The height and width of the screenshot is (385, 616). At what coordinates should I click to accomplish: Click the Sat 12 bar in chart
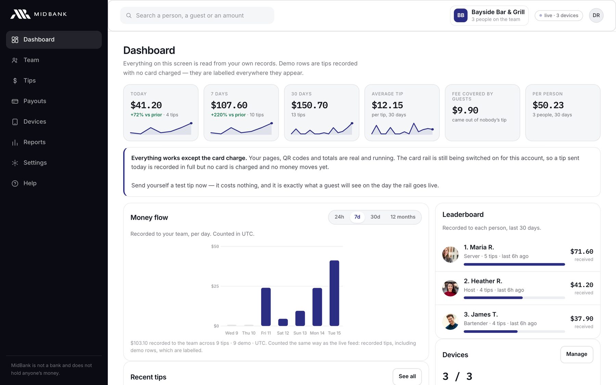click(283, 322)
